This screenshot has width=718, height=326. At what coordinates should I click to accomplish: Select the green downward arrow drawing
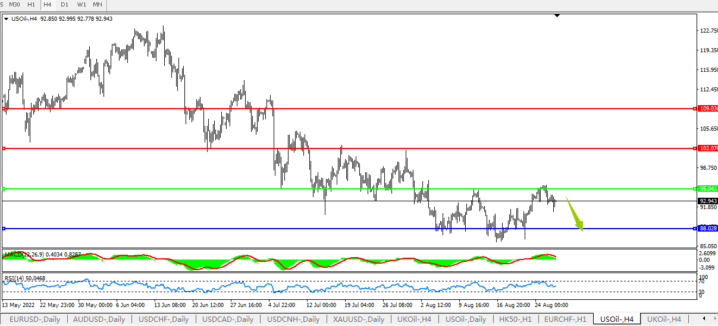pyautogui.click(x=575, y=214)
